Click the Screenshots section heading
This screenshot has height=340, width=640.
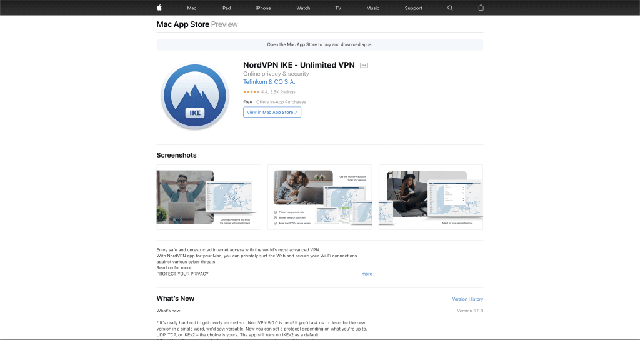(176, 155)
